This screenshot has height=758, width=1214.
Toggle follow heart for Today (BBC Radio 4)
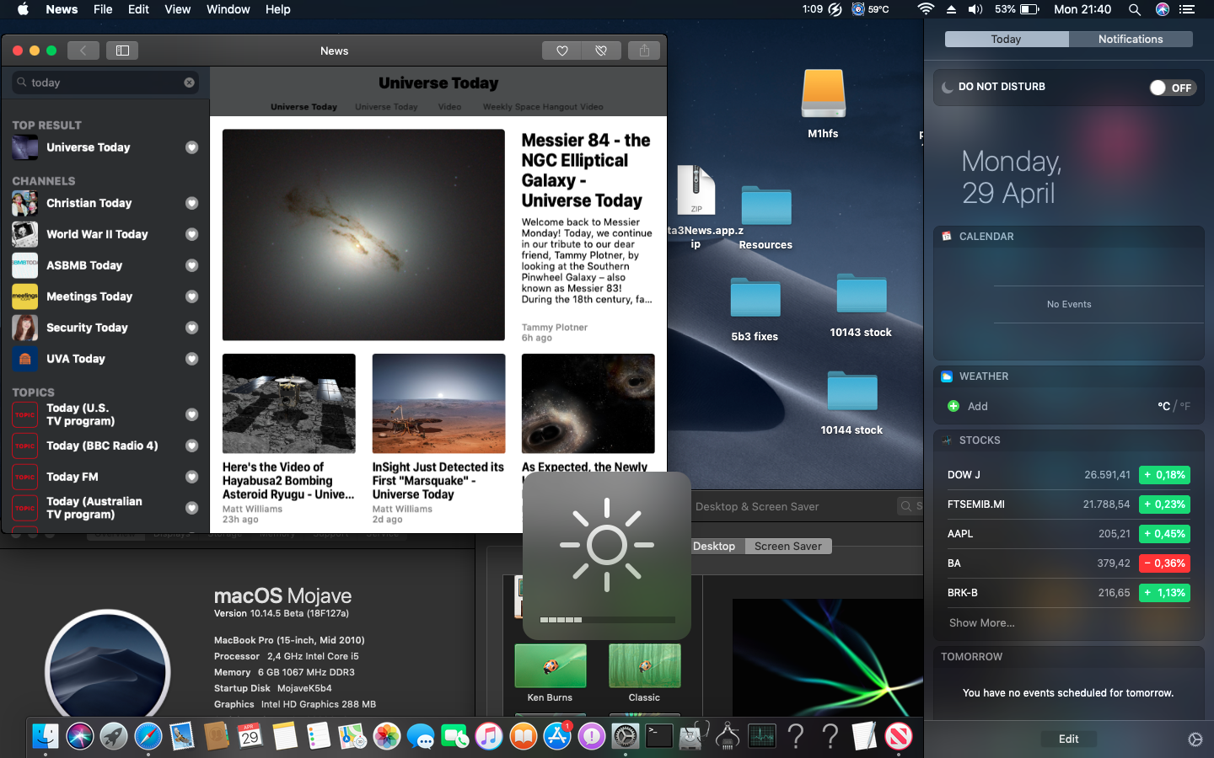[x=191, y=446]
